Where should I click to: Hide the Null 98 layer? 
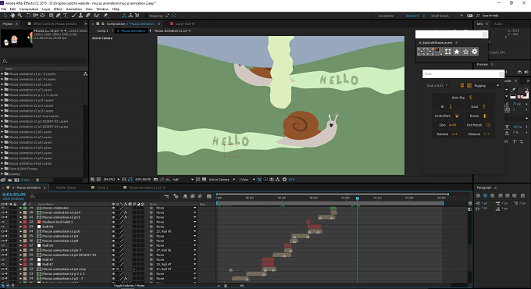(3, 227)
